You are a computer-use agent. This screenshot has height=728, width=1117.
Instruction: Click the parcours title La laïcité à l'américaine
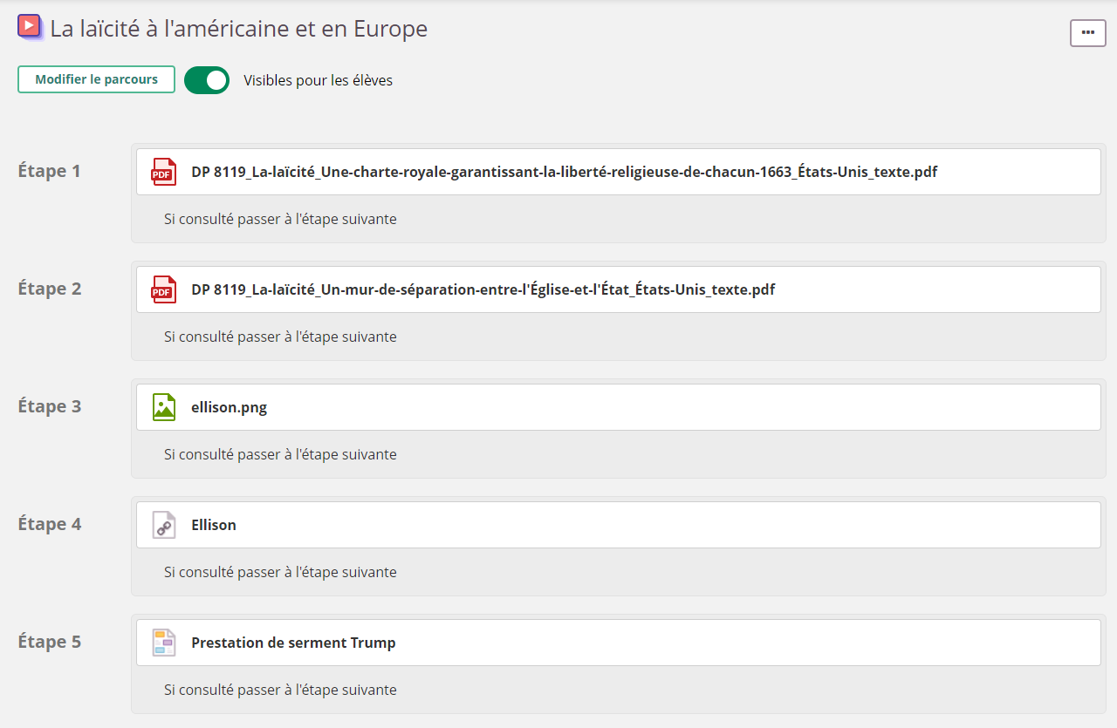coord(238,29)
